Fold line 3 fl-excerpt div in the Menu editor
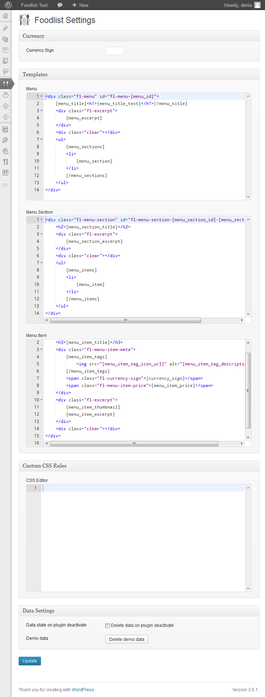265x697 pixels. pos(42,111)
